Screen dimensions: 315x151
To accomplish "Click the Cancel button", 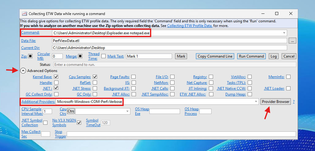I will pos(289,56).
